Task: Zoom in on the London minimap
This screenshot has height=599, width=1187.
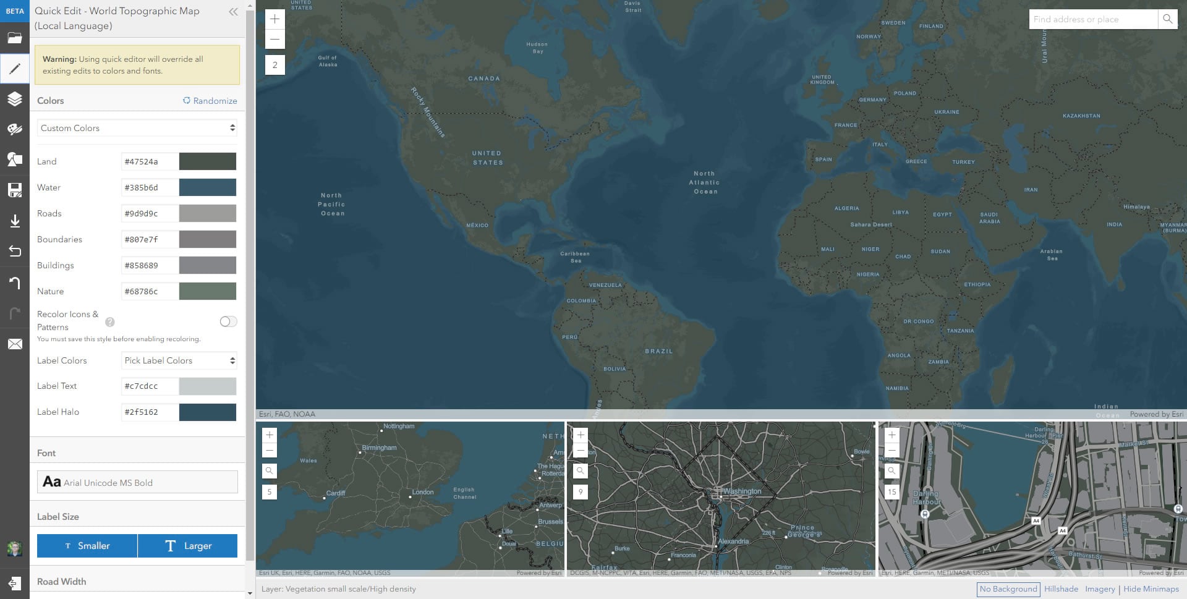Action: pyautogui.click(x=270, y=435)
